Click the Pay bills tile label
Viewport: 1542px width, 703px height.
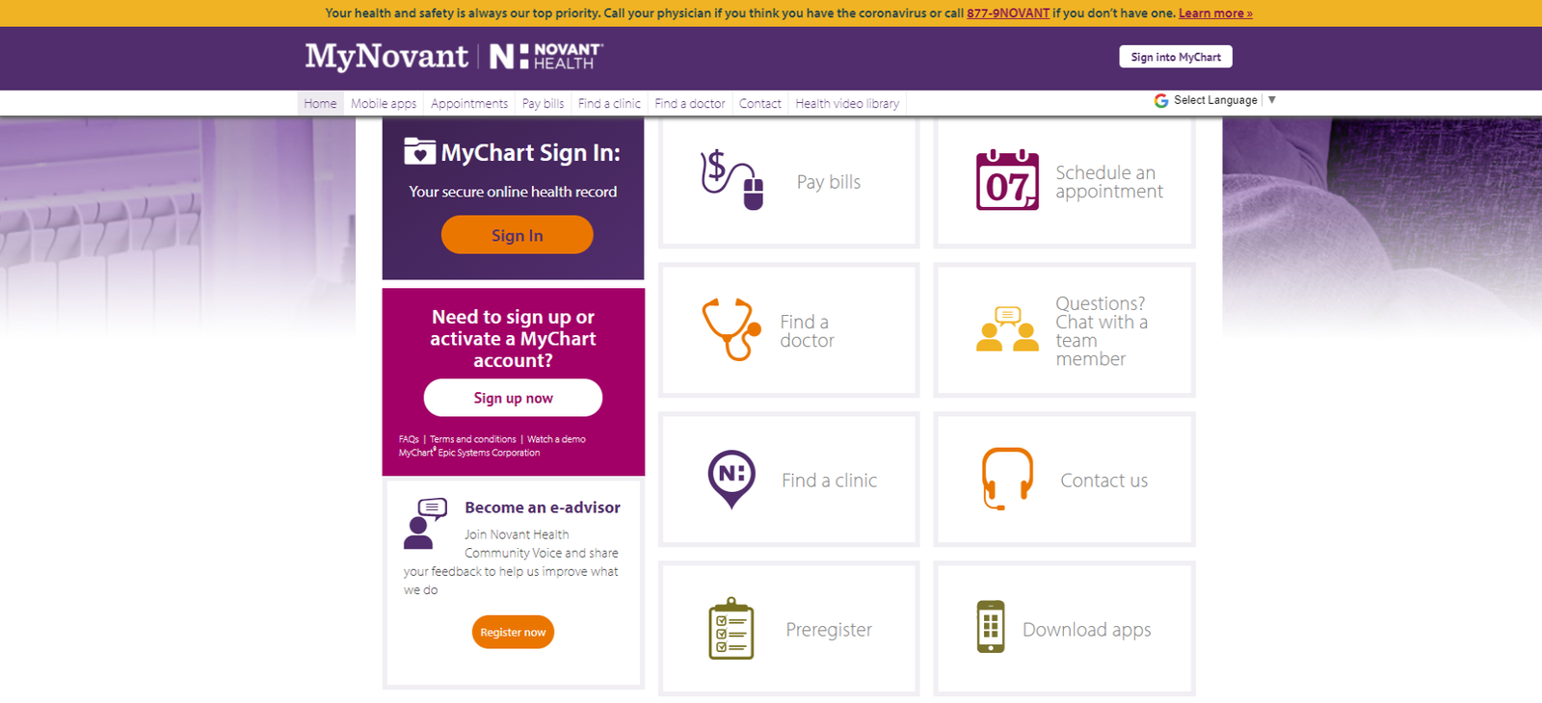pyautogui.click(x=829, y=182)
